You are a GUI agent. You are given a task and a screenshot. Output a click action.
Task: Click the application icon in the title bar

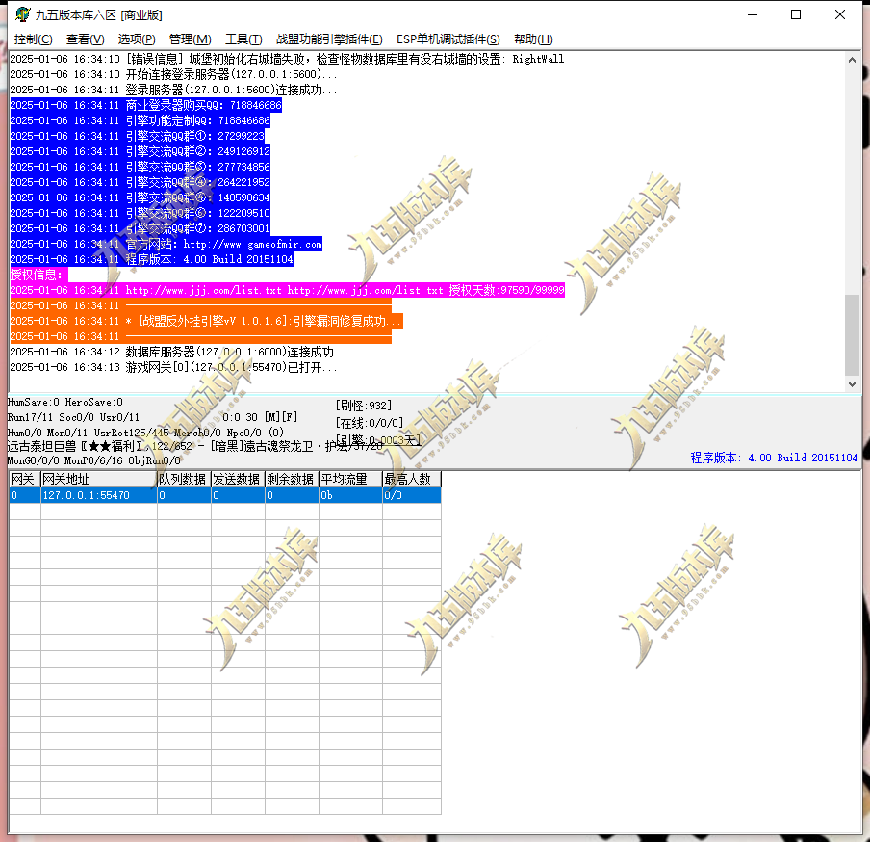pyautogui.click(x=22, y=14)
